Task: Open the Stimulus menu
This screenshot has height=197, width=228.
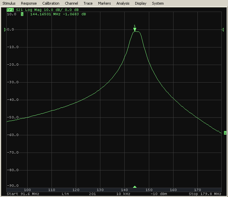Action: coord(9,3)
